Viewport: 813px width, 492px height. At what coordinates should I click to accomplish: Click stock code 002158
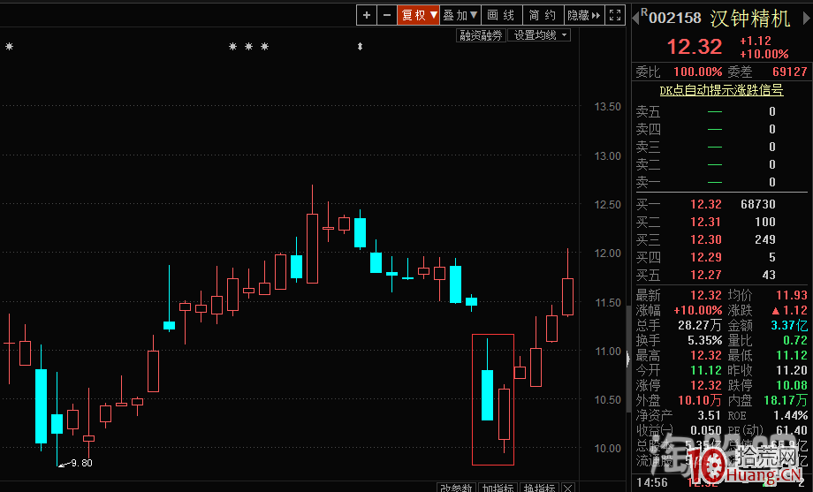[674, 19]
